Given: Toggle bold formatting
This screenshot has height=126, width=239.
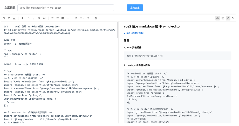Looking at the screenshot, I should pyautogui.click(x=29, y=18).
